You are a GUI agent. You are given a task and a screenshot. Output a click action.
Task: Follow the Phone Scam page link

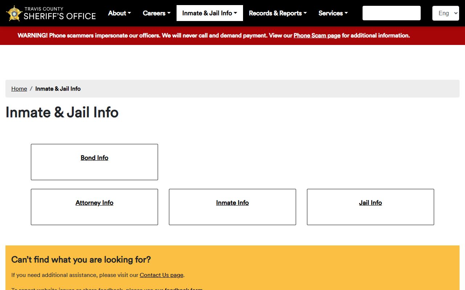[317, 36]
